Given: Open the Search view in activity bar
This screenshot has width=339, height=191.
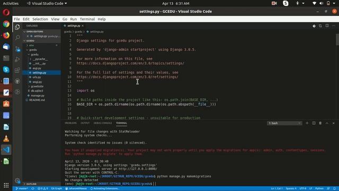Looking at the screenshot, I should (x=17, y=38).
